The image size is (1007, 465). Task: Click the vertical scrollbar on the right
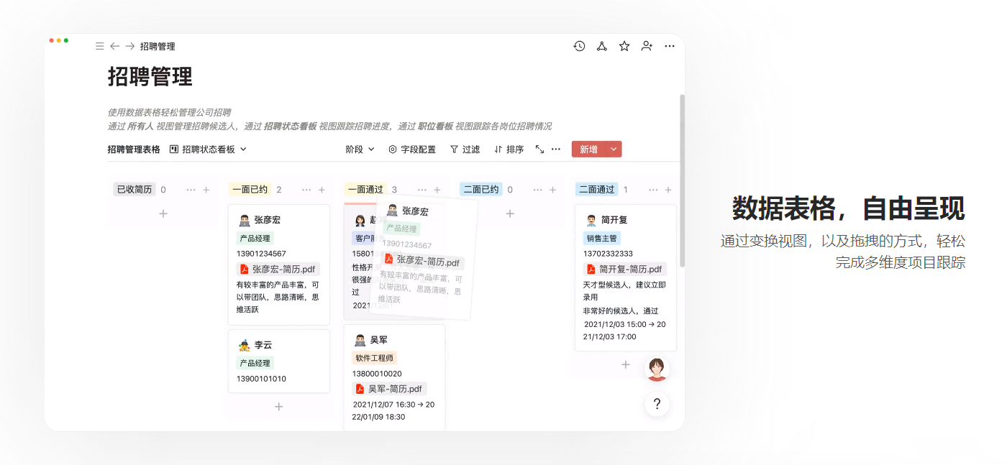coord(682,180)
